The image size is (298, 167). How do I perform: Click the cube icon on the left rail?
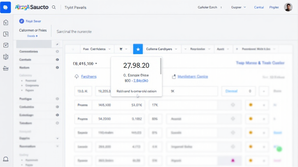tap(6, 57)
